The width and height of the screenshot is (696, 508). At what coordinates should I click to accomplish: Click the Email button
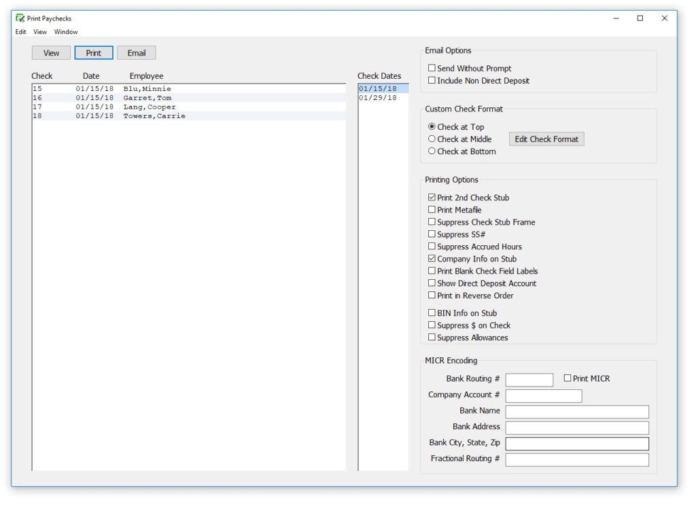136,52
